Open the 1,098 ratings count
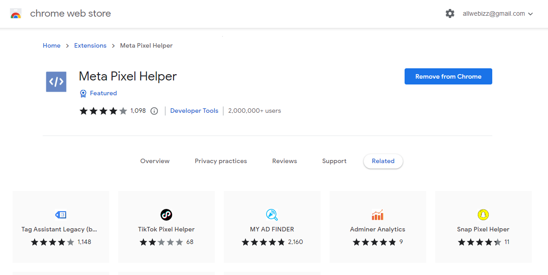Image resolution: width=548 pixels, height=275 pixels. tap(138, 111)
